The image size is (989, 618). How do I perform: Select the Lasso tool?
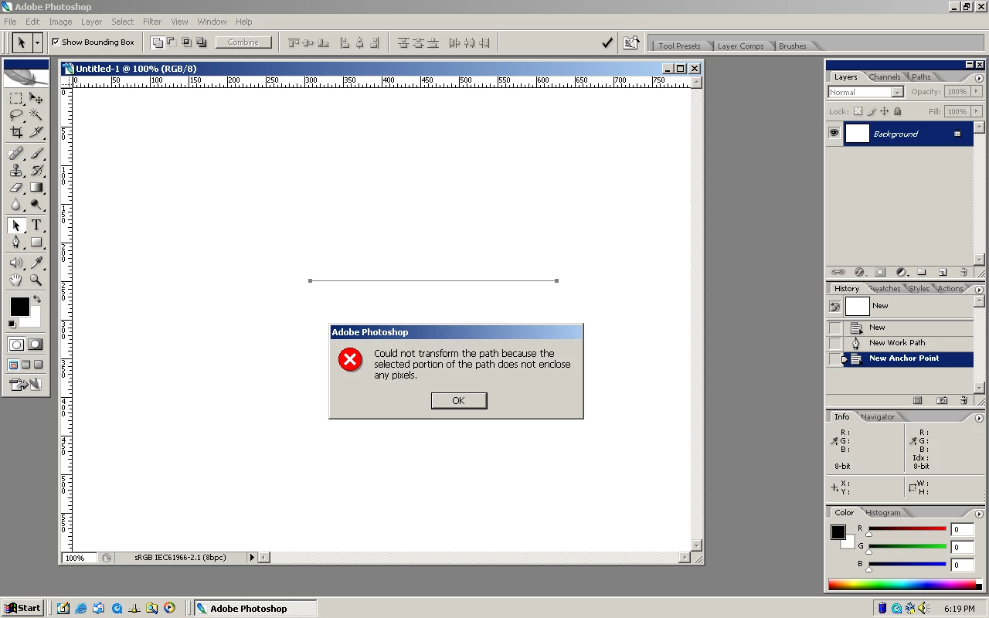(15, 115)
